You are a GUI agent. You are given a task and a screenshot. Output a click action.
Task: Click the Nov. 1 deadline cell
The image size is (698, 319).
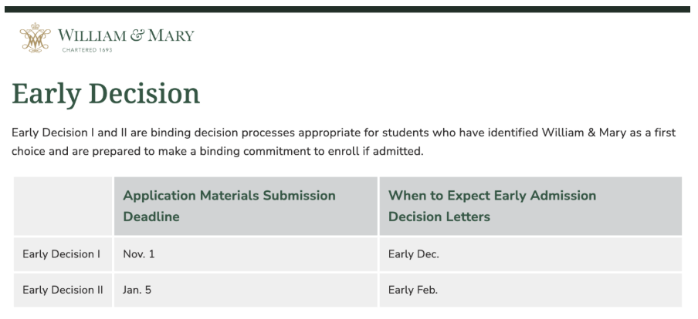point(246,254)
